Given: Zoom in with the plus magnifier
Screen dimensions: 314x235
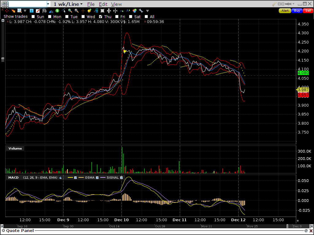Looking at the screenshot, I should point(70,11).
